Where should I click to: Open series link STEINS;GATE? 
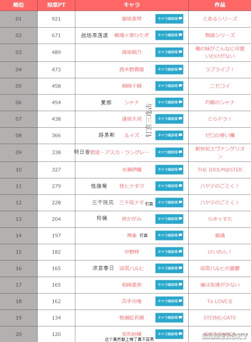click(x=220, y=317)
